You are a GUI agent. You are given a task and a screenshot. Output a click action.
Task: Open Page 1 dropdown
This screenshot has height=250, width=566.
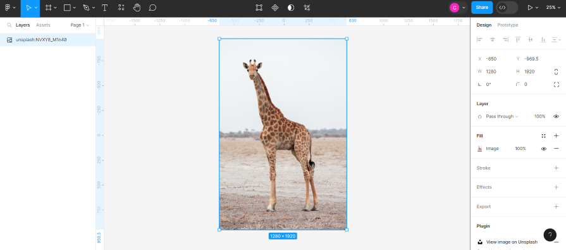click(x=80, y=25)
